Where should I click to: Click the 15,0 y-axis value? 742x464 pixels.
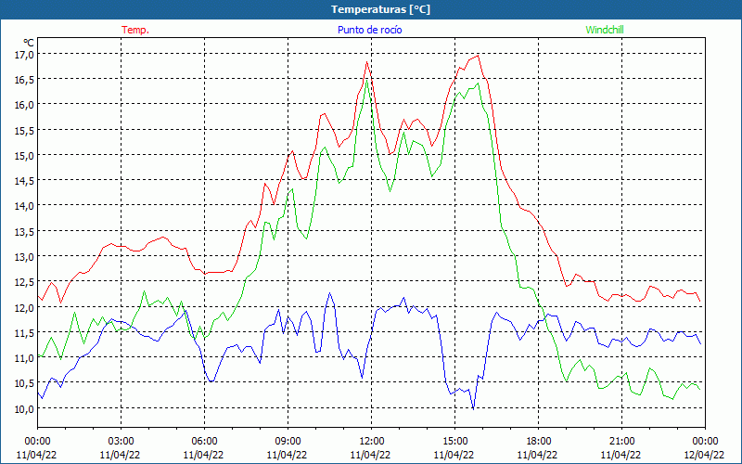(x=24, y=156)
